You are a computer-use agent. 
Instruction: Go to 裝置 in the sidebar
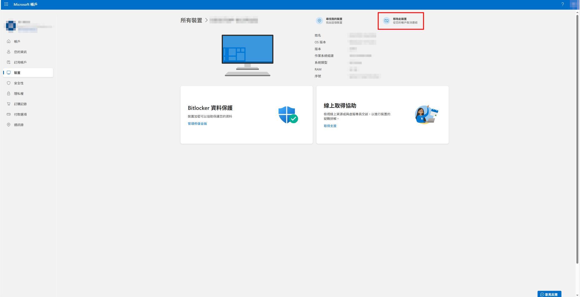(17, 73)
